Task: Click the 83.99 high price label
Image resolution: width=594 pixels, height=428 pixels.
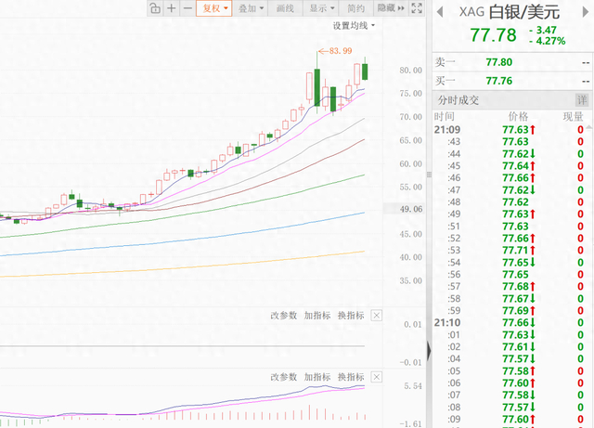Action: [x=341, y=51]
